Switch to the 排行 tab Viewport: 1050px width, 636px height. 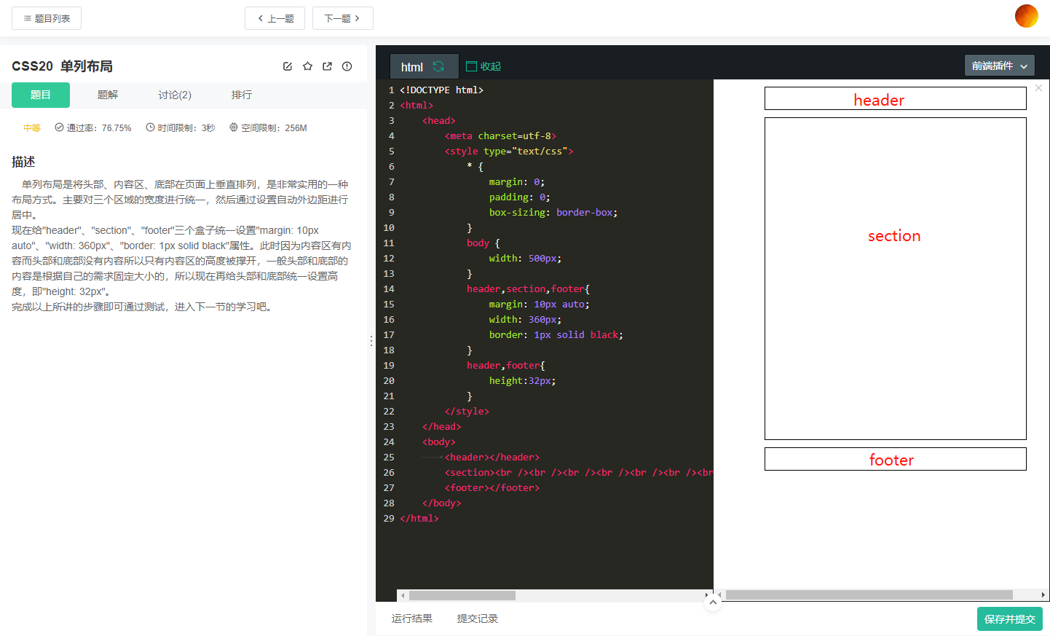click(242, 95)
